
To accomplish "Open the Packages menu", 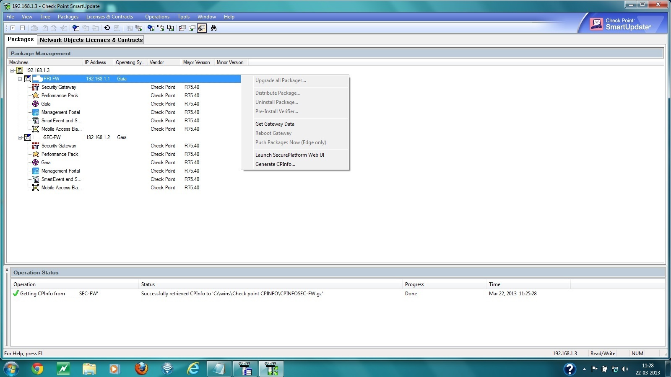I will pos(68,17).
